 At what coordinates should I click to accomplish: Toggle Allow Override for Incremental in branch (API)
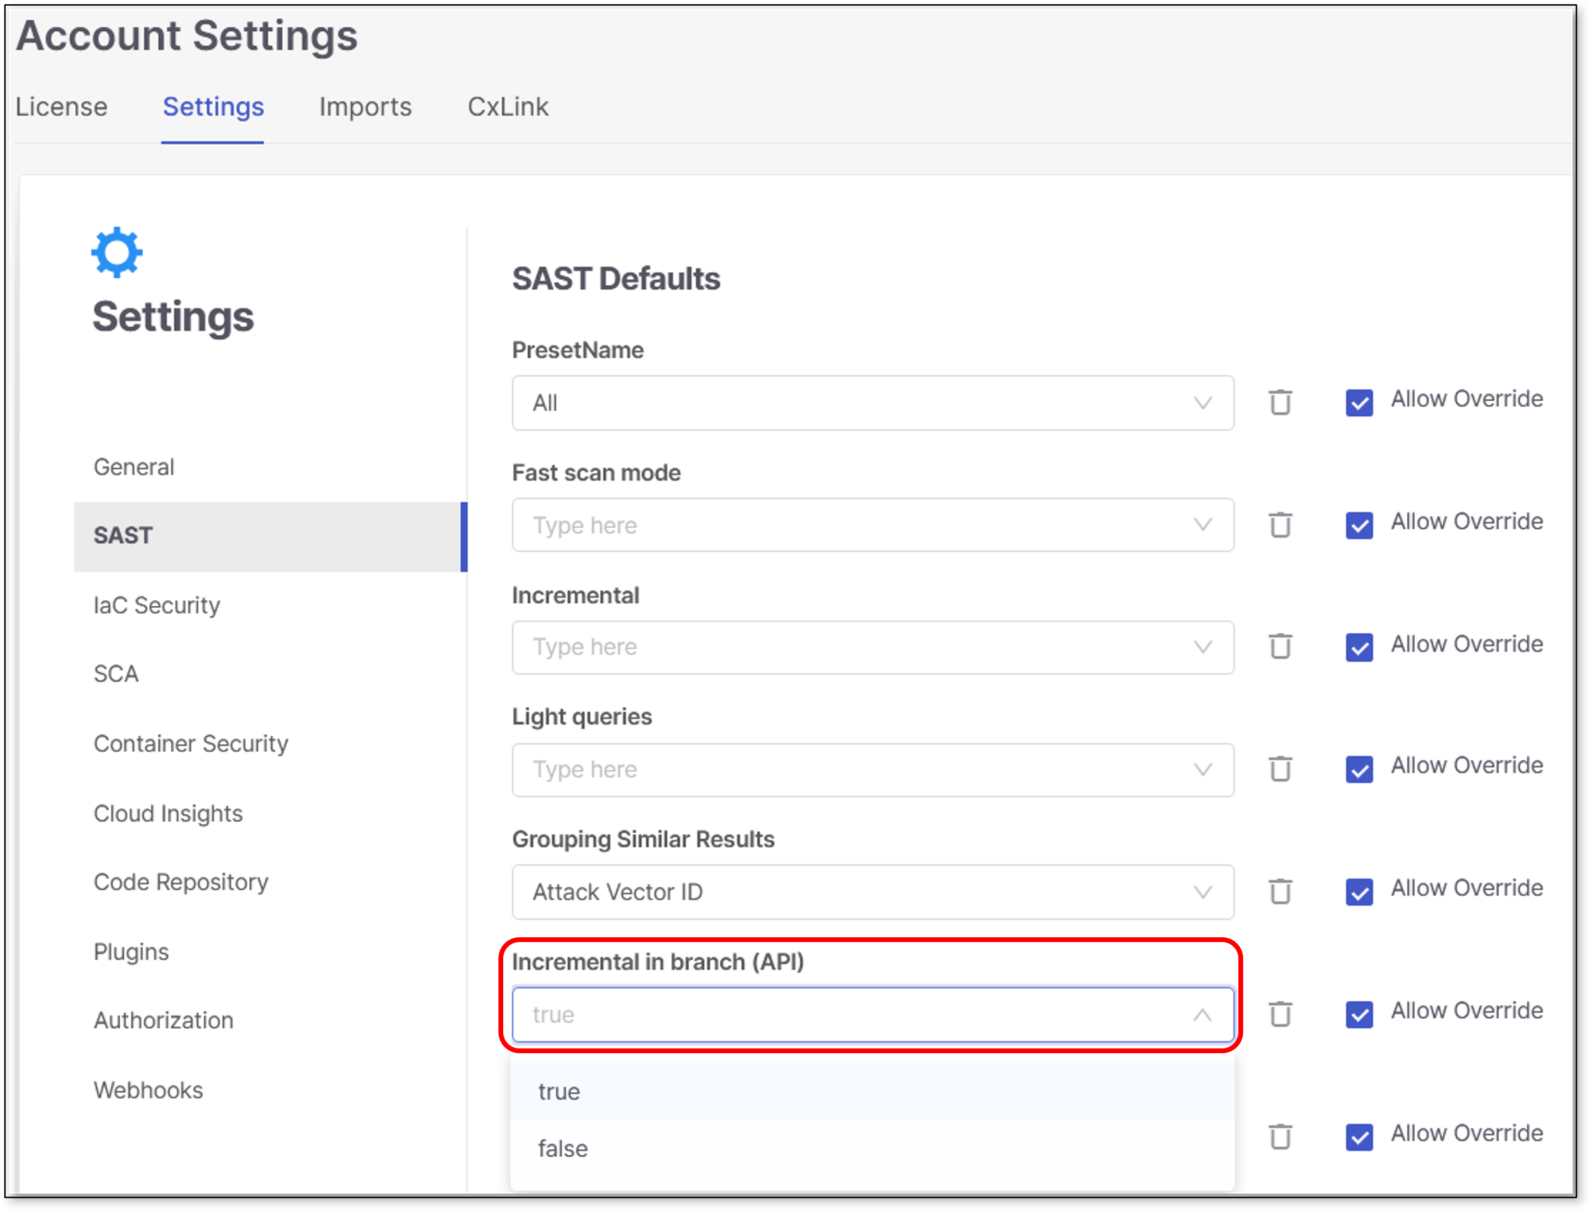(x=1359, y=1014)
